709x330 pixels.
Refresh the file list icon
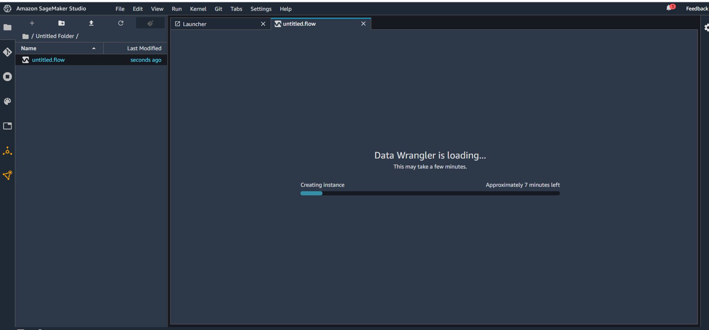(121, 23)
